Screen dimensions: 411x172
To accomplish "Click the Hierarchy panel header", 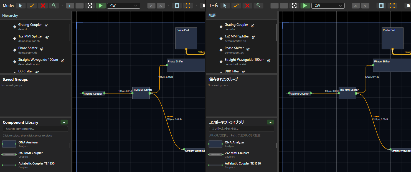I will tap(35, 16).
